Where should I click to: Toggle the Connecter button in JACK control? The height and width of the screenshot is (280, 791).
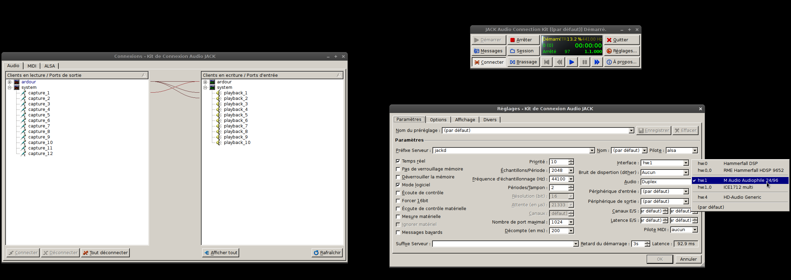[x=489, y=62]
